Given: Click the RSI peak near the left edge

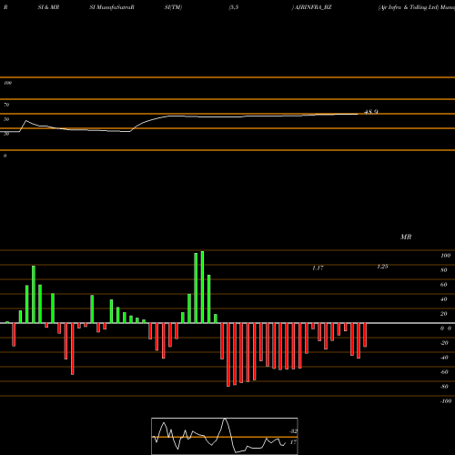Looking at the screenshot, I should (x=25, y=121).
